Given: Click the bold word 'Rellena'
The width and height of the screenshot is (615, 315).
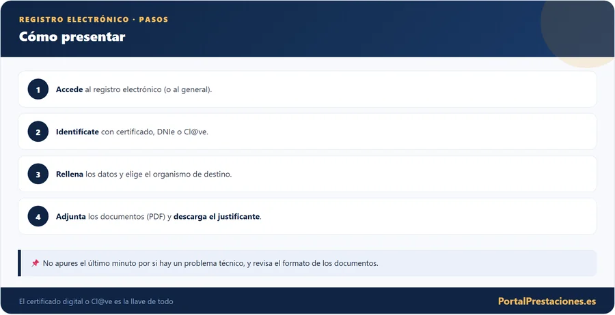Looking at the screenshot, I should click(70, 174).
